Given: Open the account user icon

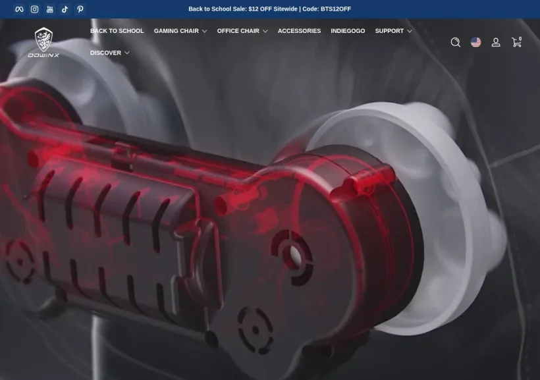Looking at the screenshot, I should tap(496, 42).
